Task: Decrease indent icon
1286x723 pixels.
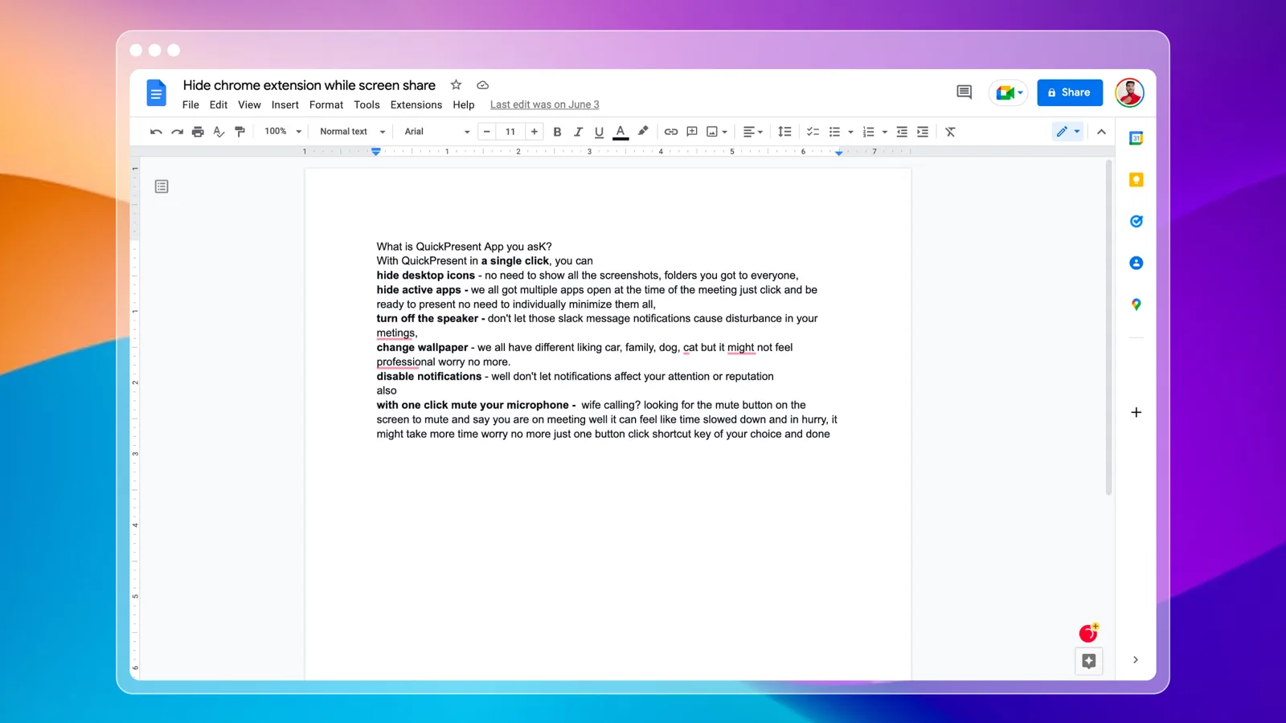Action: 902,132
